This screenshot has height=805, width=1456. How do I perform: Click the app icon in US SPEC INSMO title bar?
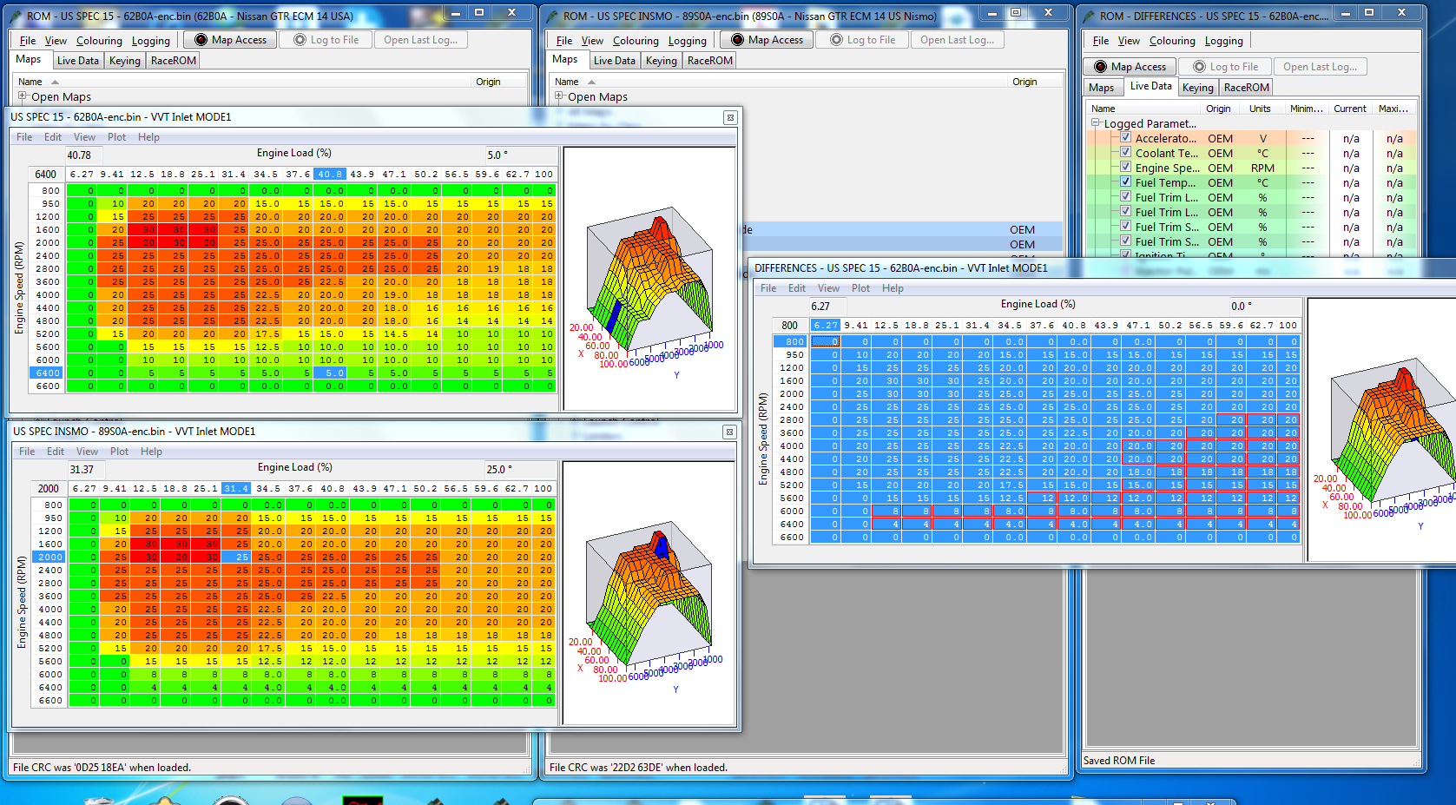pos(551,16)
